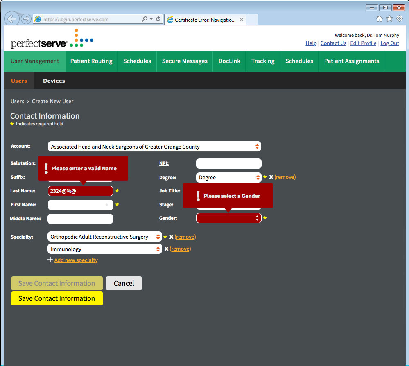Open Schedules tab next to Tracking
The width and height of the screenshot is (409, 366).
point(299,61)
